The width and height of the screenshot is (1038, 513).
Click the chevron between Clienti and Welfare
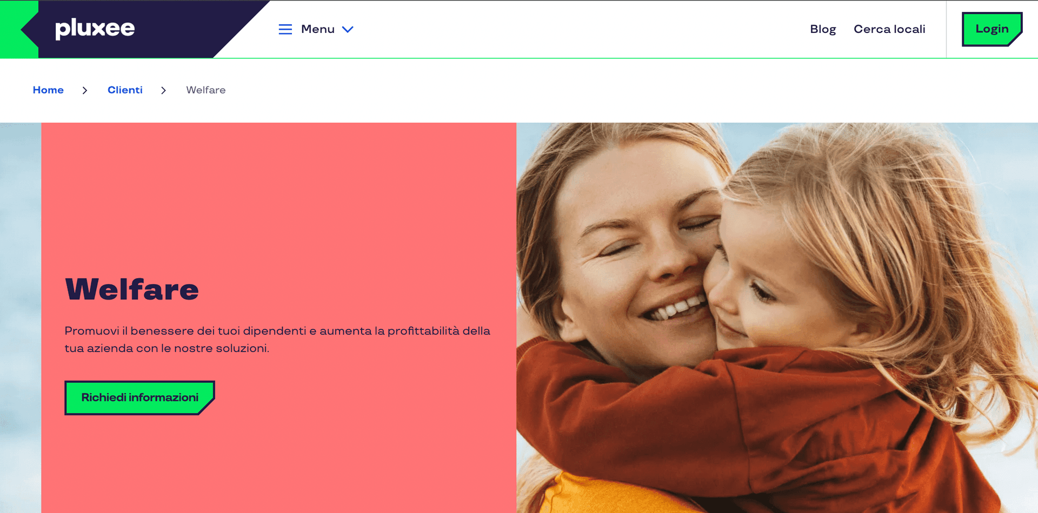[163, 90]
